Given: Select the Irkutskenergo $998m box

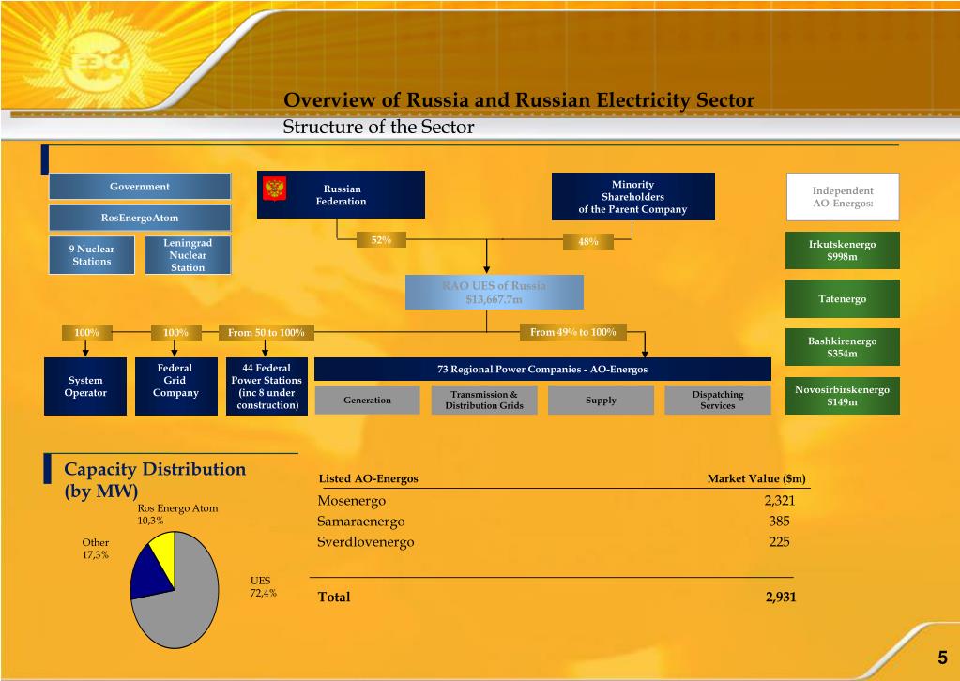Looking at the screenshot, I should click(x=843, y=250).
